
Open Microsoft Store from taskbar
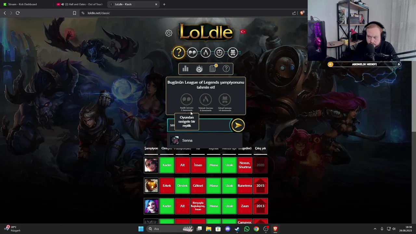[x=218, y=229]
